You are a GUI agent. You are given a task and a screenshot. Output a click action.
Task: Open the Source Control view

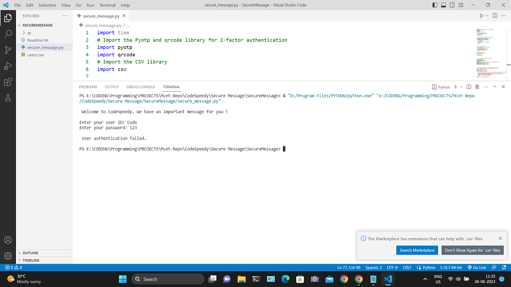click(8, 50)
